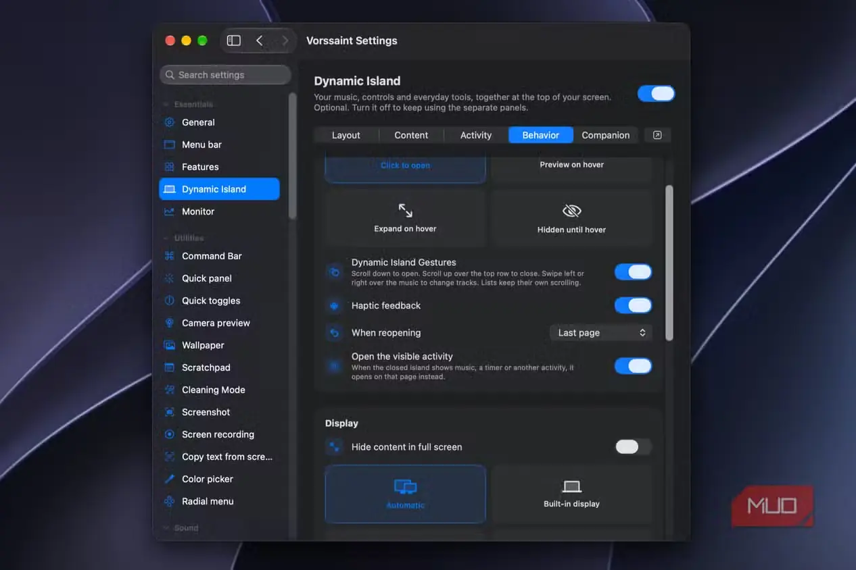Switch to the Layout tab
Viewport: 856px width, 570px height.
(x=346, y=135)
